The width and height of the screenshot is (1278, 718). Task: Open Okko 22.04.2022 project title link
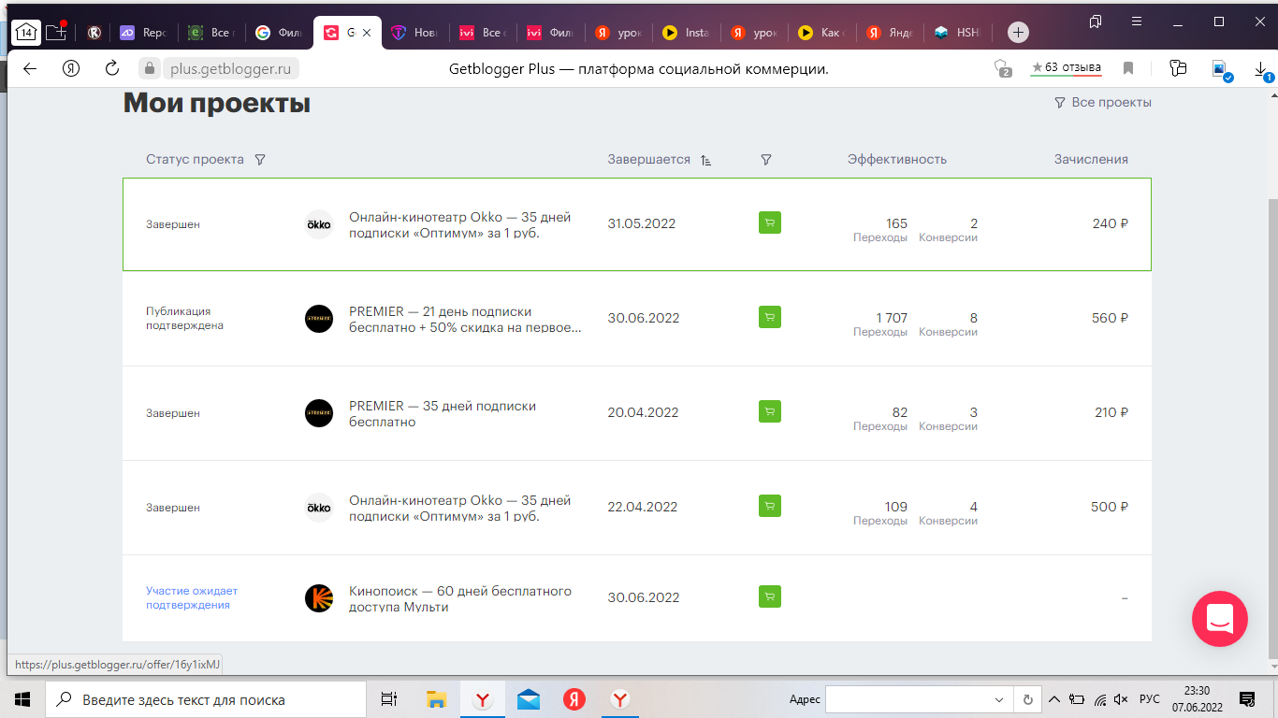(x=459, y=508)
